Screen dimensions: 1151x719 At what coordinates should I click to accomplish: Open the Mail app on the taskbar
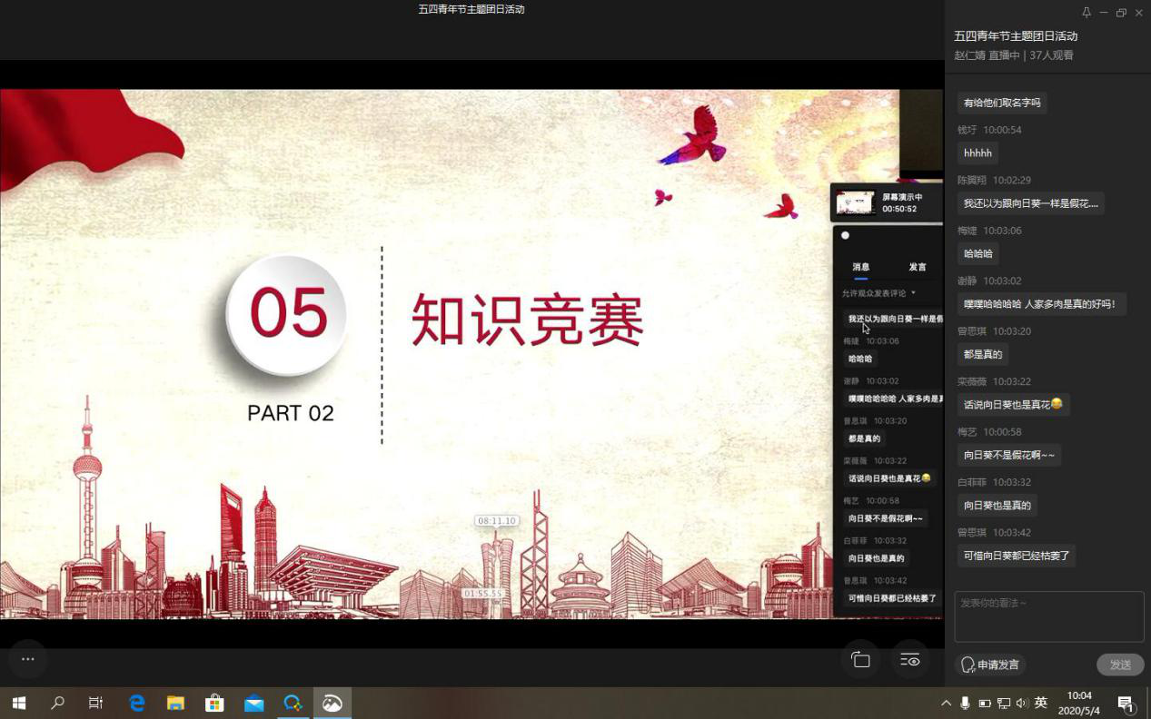[253, 703]
